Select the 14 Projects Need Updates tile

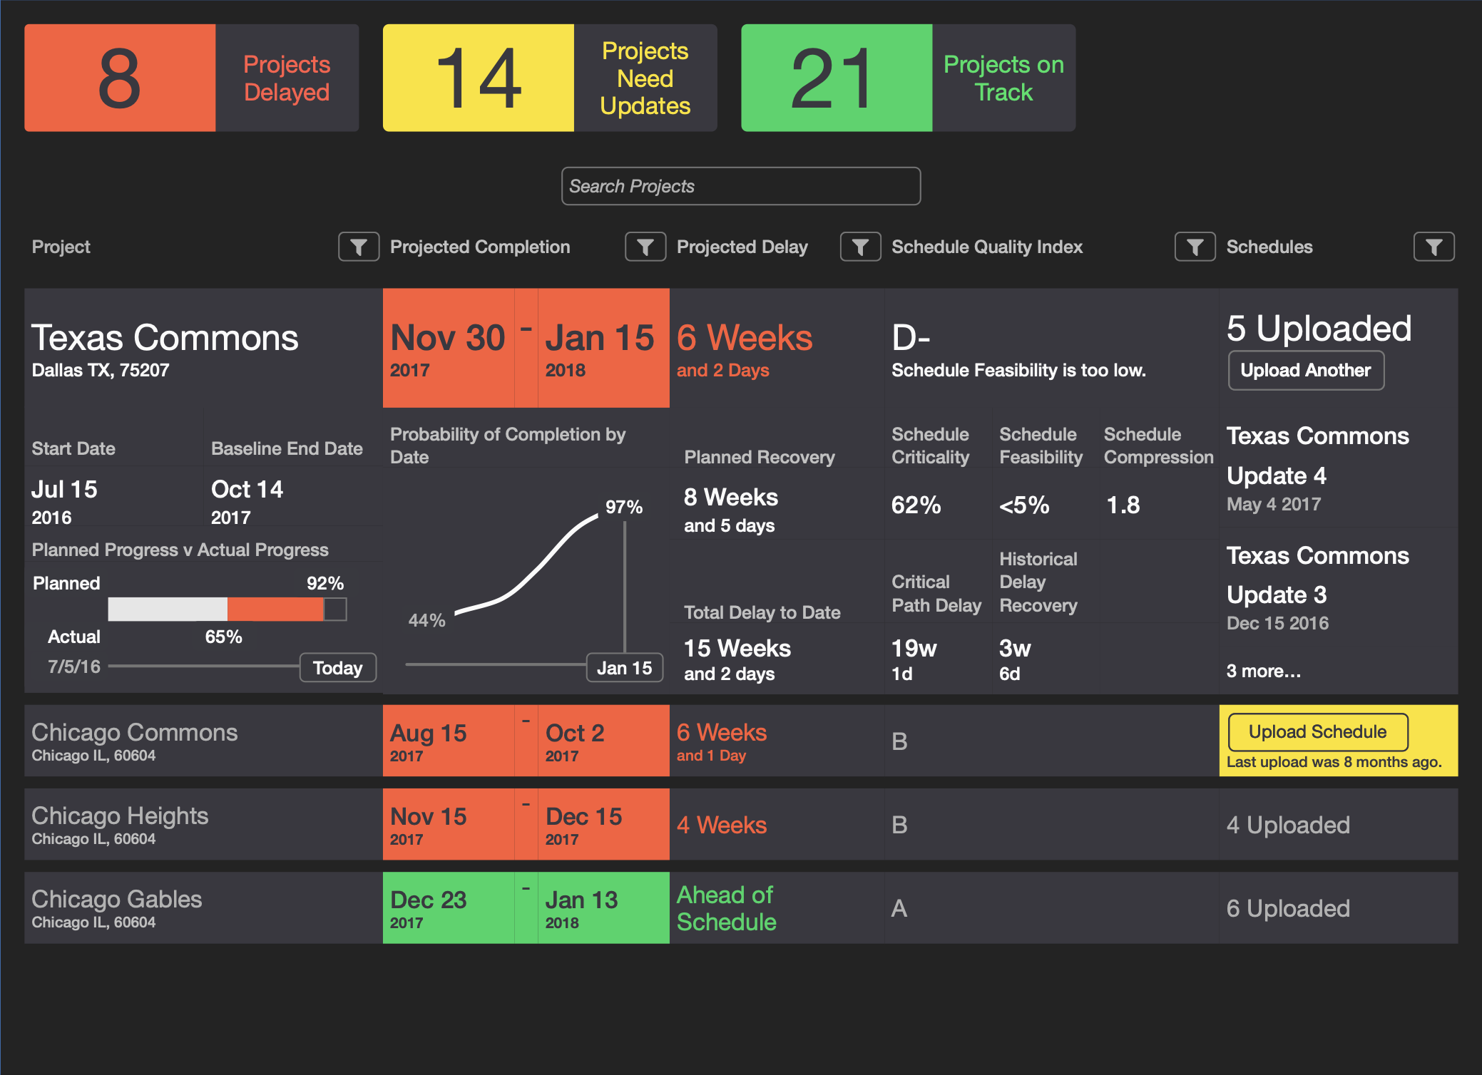coord(549,78)
